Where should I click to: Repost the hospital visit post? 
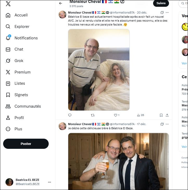pyautogui.click(x=92, y=115)
